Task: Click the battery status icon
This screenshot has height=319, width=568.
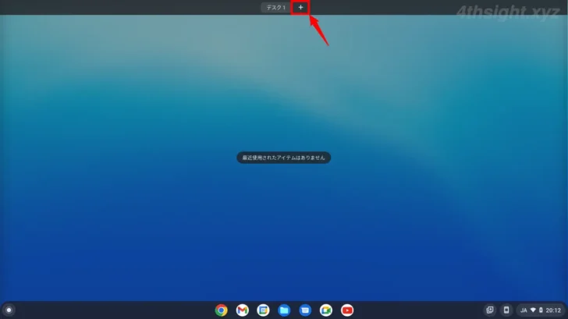Action: 541,310
